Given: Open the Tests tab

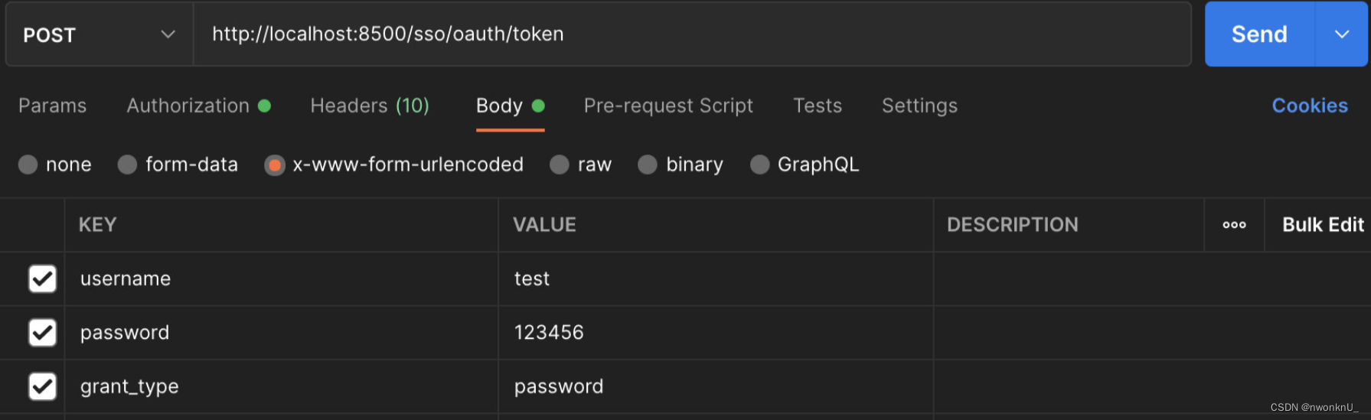Looking at the screenshot, I should [x=817, y=106].
